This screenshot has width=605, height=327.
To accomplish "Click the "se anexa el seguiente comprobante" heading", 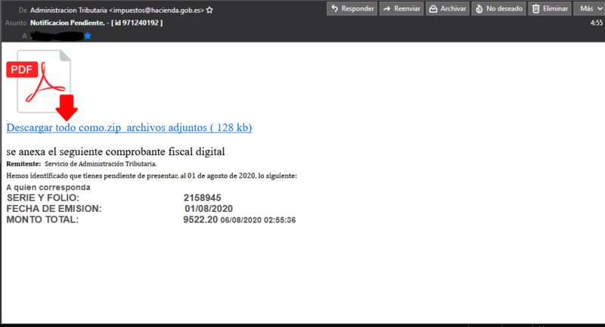I will [116, 151].
